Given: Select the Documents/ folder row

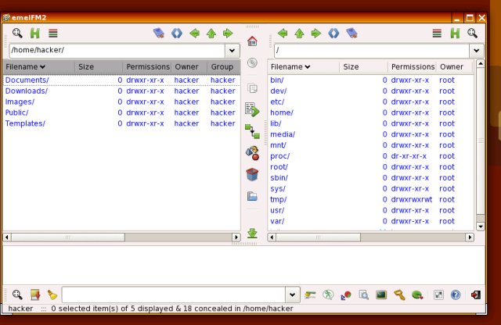Looking at the screenshot, I should 121,80.
